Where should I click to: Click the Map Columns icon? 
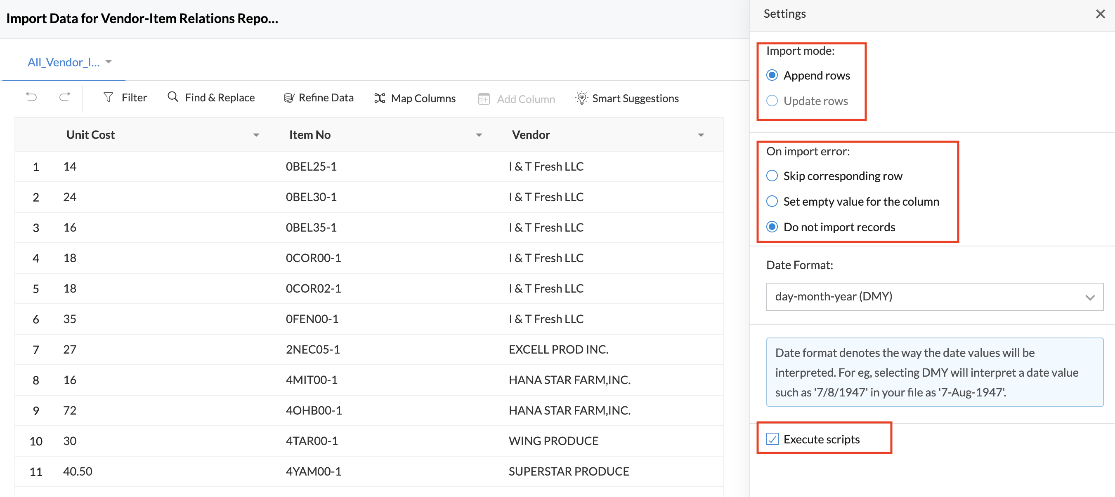click(x=380, y=98)
